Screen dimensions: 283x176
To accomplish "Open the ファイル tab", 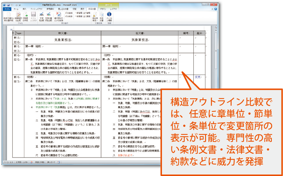I will pos(7,8).
